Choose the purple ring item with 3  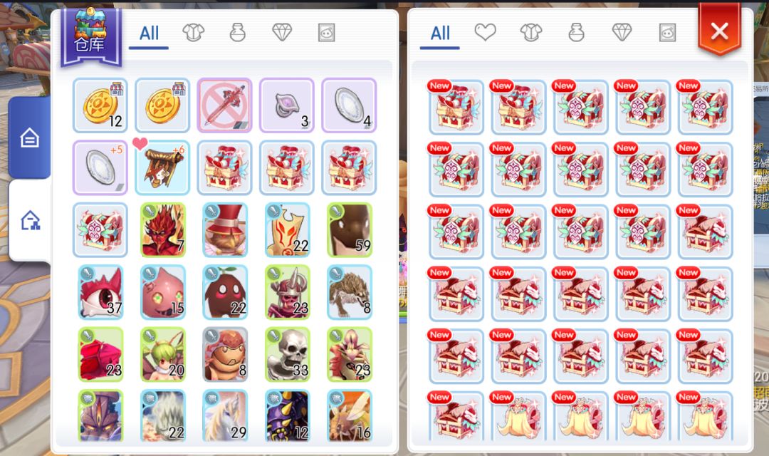tap(287, 105)
